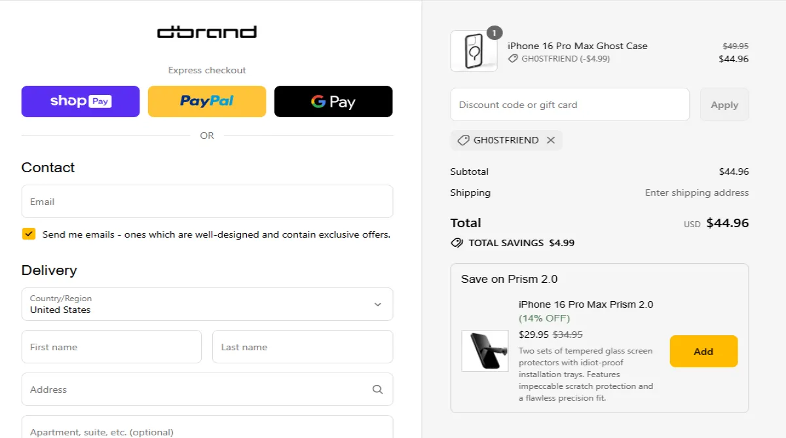The height and width of the screenshot is (438, 786).
Task: Click the tag icon next to GH0STFRIEND (-$4.99)
Action: [x=513, y=58]
